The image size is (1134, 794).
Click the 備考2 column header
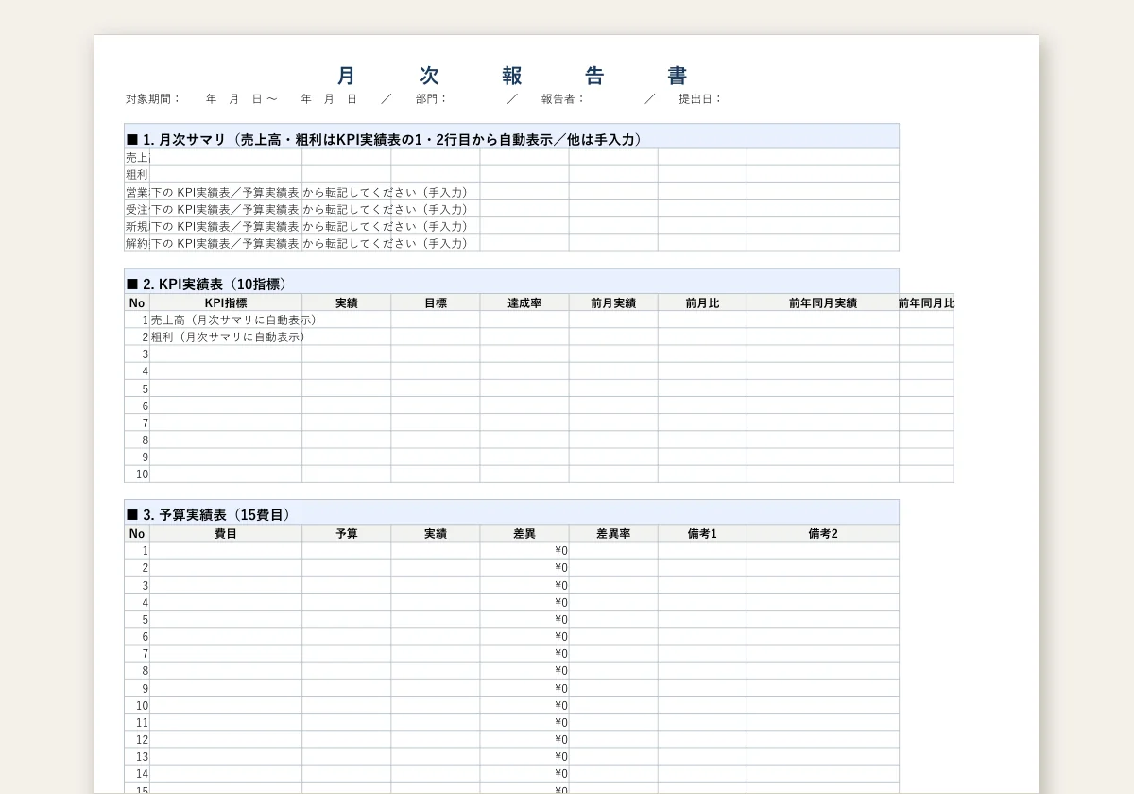(x=823, y=534)
